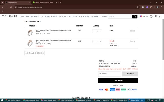Open the Jewelry menu

click(x=95, y=16)
